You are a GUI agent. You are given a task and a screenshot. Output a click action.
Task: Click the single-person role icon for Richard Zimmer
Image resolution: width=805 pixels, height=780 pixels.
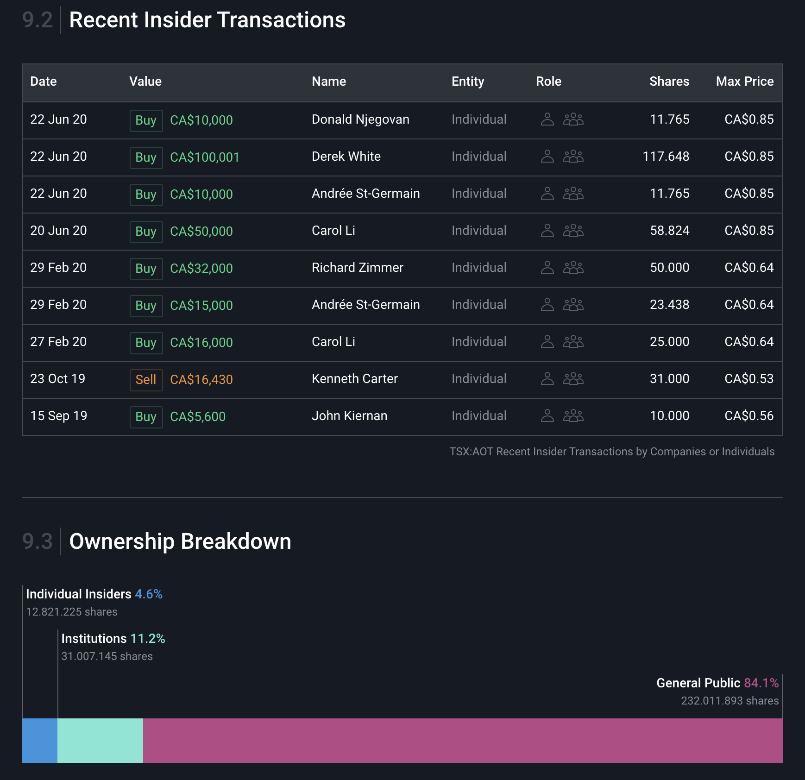[x=547, y=268]
